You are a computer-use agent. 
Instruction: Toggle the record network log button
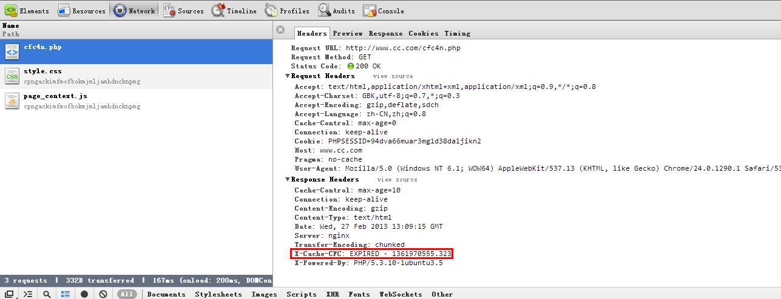[x=84, y=294]
